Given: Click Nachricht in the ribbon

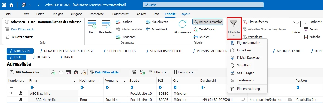Looking at the screenshot, I should coord(313,22).
